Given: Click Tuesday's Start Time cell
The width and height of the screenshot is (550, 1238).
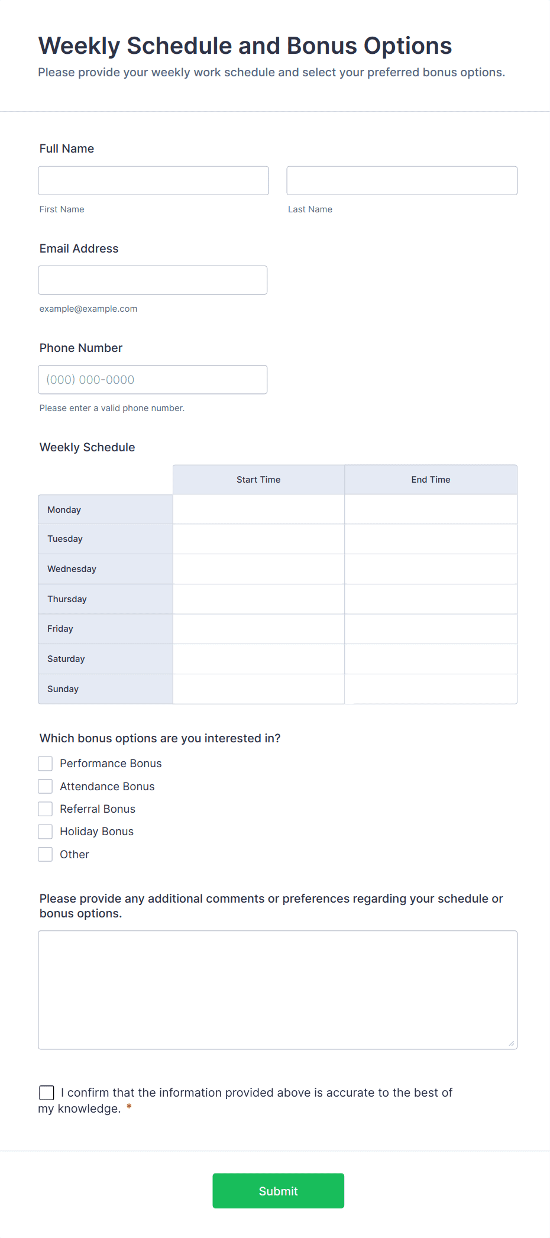Looking at the screenshot, I should pos(258,539).
